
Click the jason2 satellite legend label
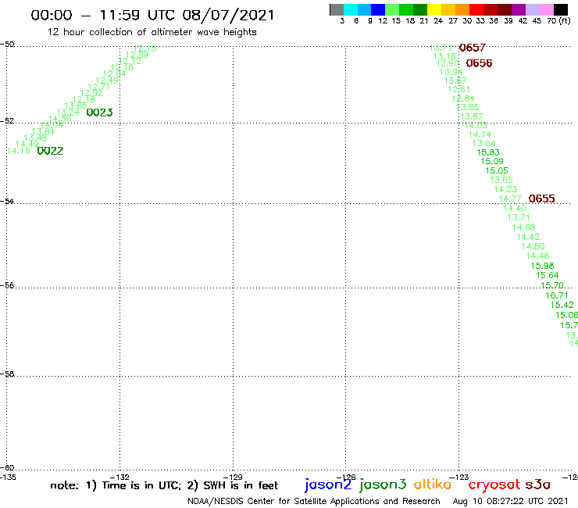328,485
